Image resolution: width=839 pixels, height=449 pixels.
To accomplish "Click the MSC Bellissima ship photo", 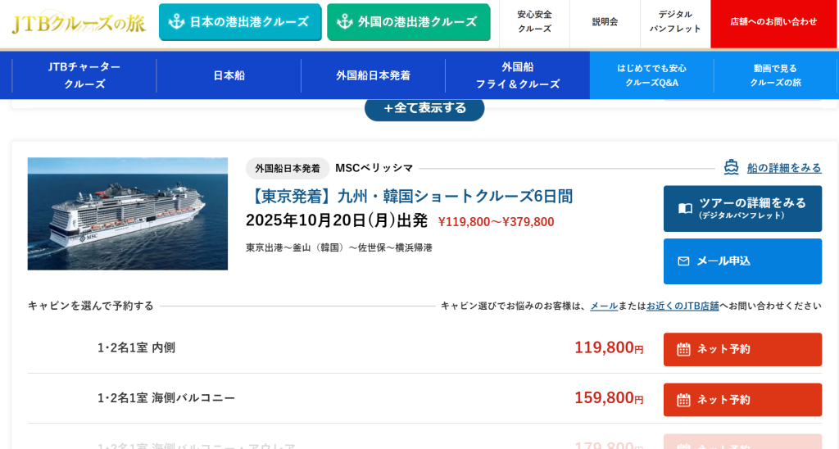I will coord(128,214).
